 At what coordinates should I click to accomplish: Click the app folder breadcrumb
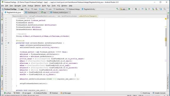pos(21,9)
